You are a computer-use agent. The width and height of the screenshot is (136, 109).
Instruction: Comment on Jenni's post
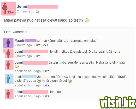click(x=20, y=32)
